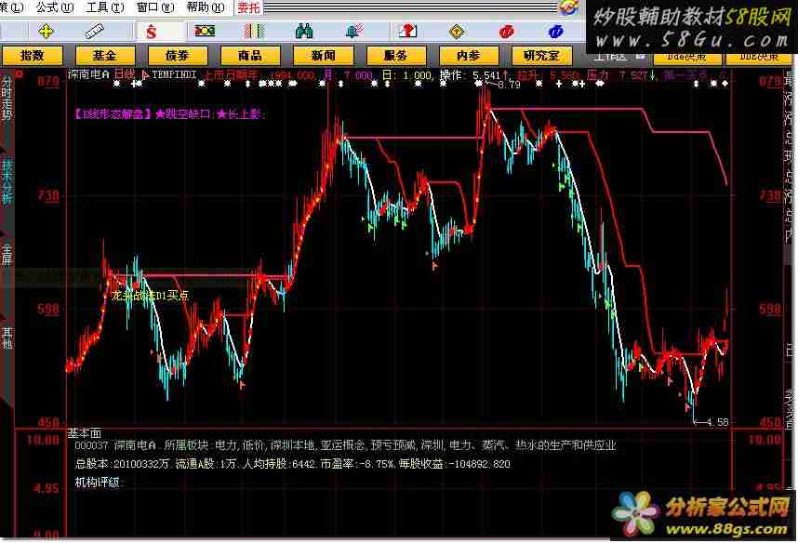Expand the TEMPINDI indicator arrow

click(144, 73)
